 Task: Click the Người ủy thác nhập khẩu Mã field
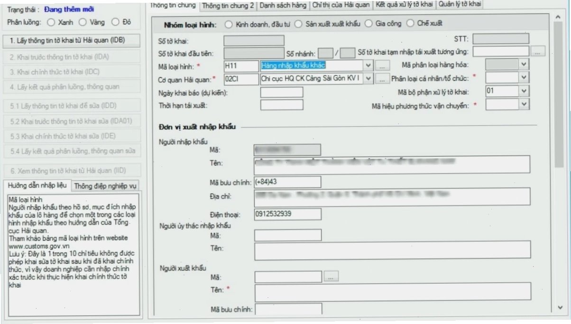click(287, 235)
